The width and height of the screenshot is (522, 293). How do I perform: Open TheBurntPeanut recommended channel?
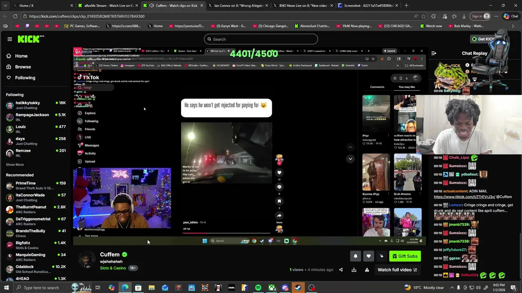tap(36, 209)
